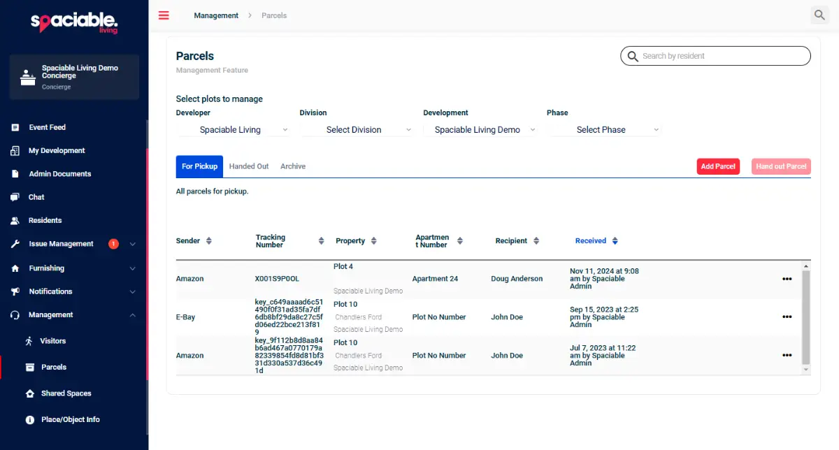Click the Furnishing house icon

(x=15, y=268)
